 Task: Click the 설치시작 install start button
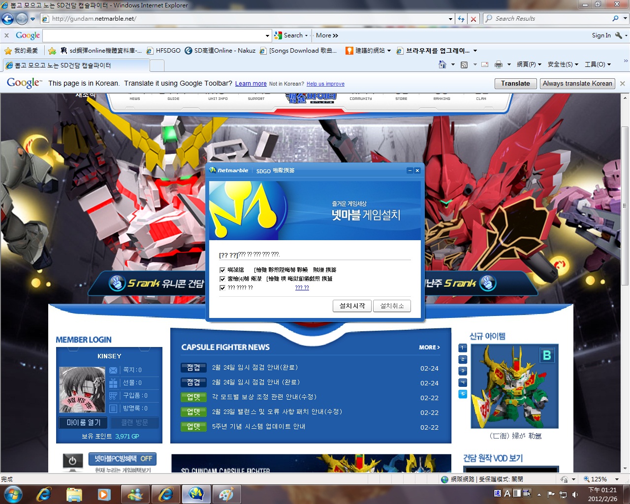[x=352, y=306]
